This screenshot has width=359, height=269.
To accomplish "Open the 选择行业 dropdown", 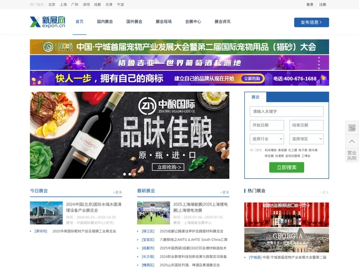I will (x=267, y=139).
